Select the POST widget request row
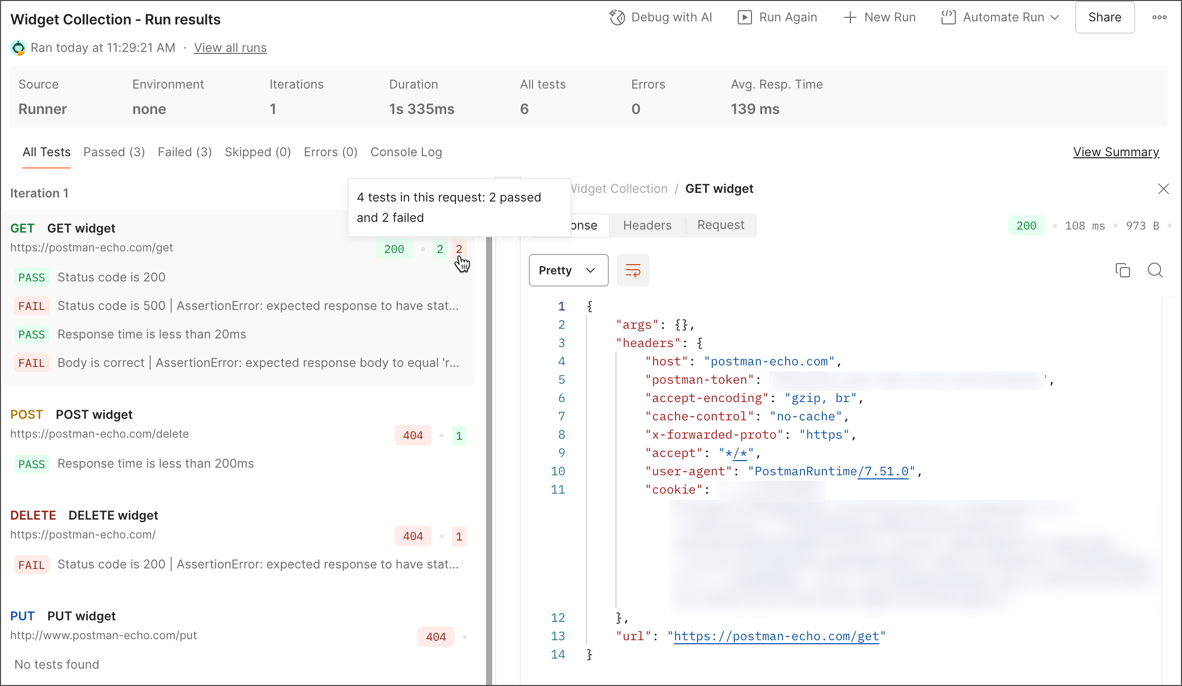 [x=94, y=415]
